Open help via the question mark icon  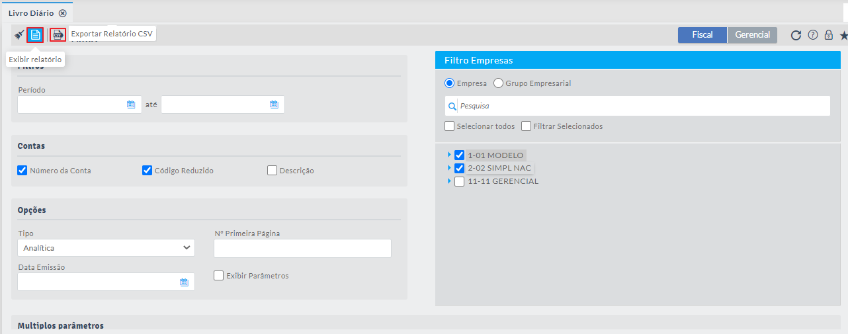[813, 35]
